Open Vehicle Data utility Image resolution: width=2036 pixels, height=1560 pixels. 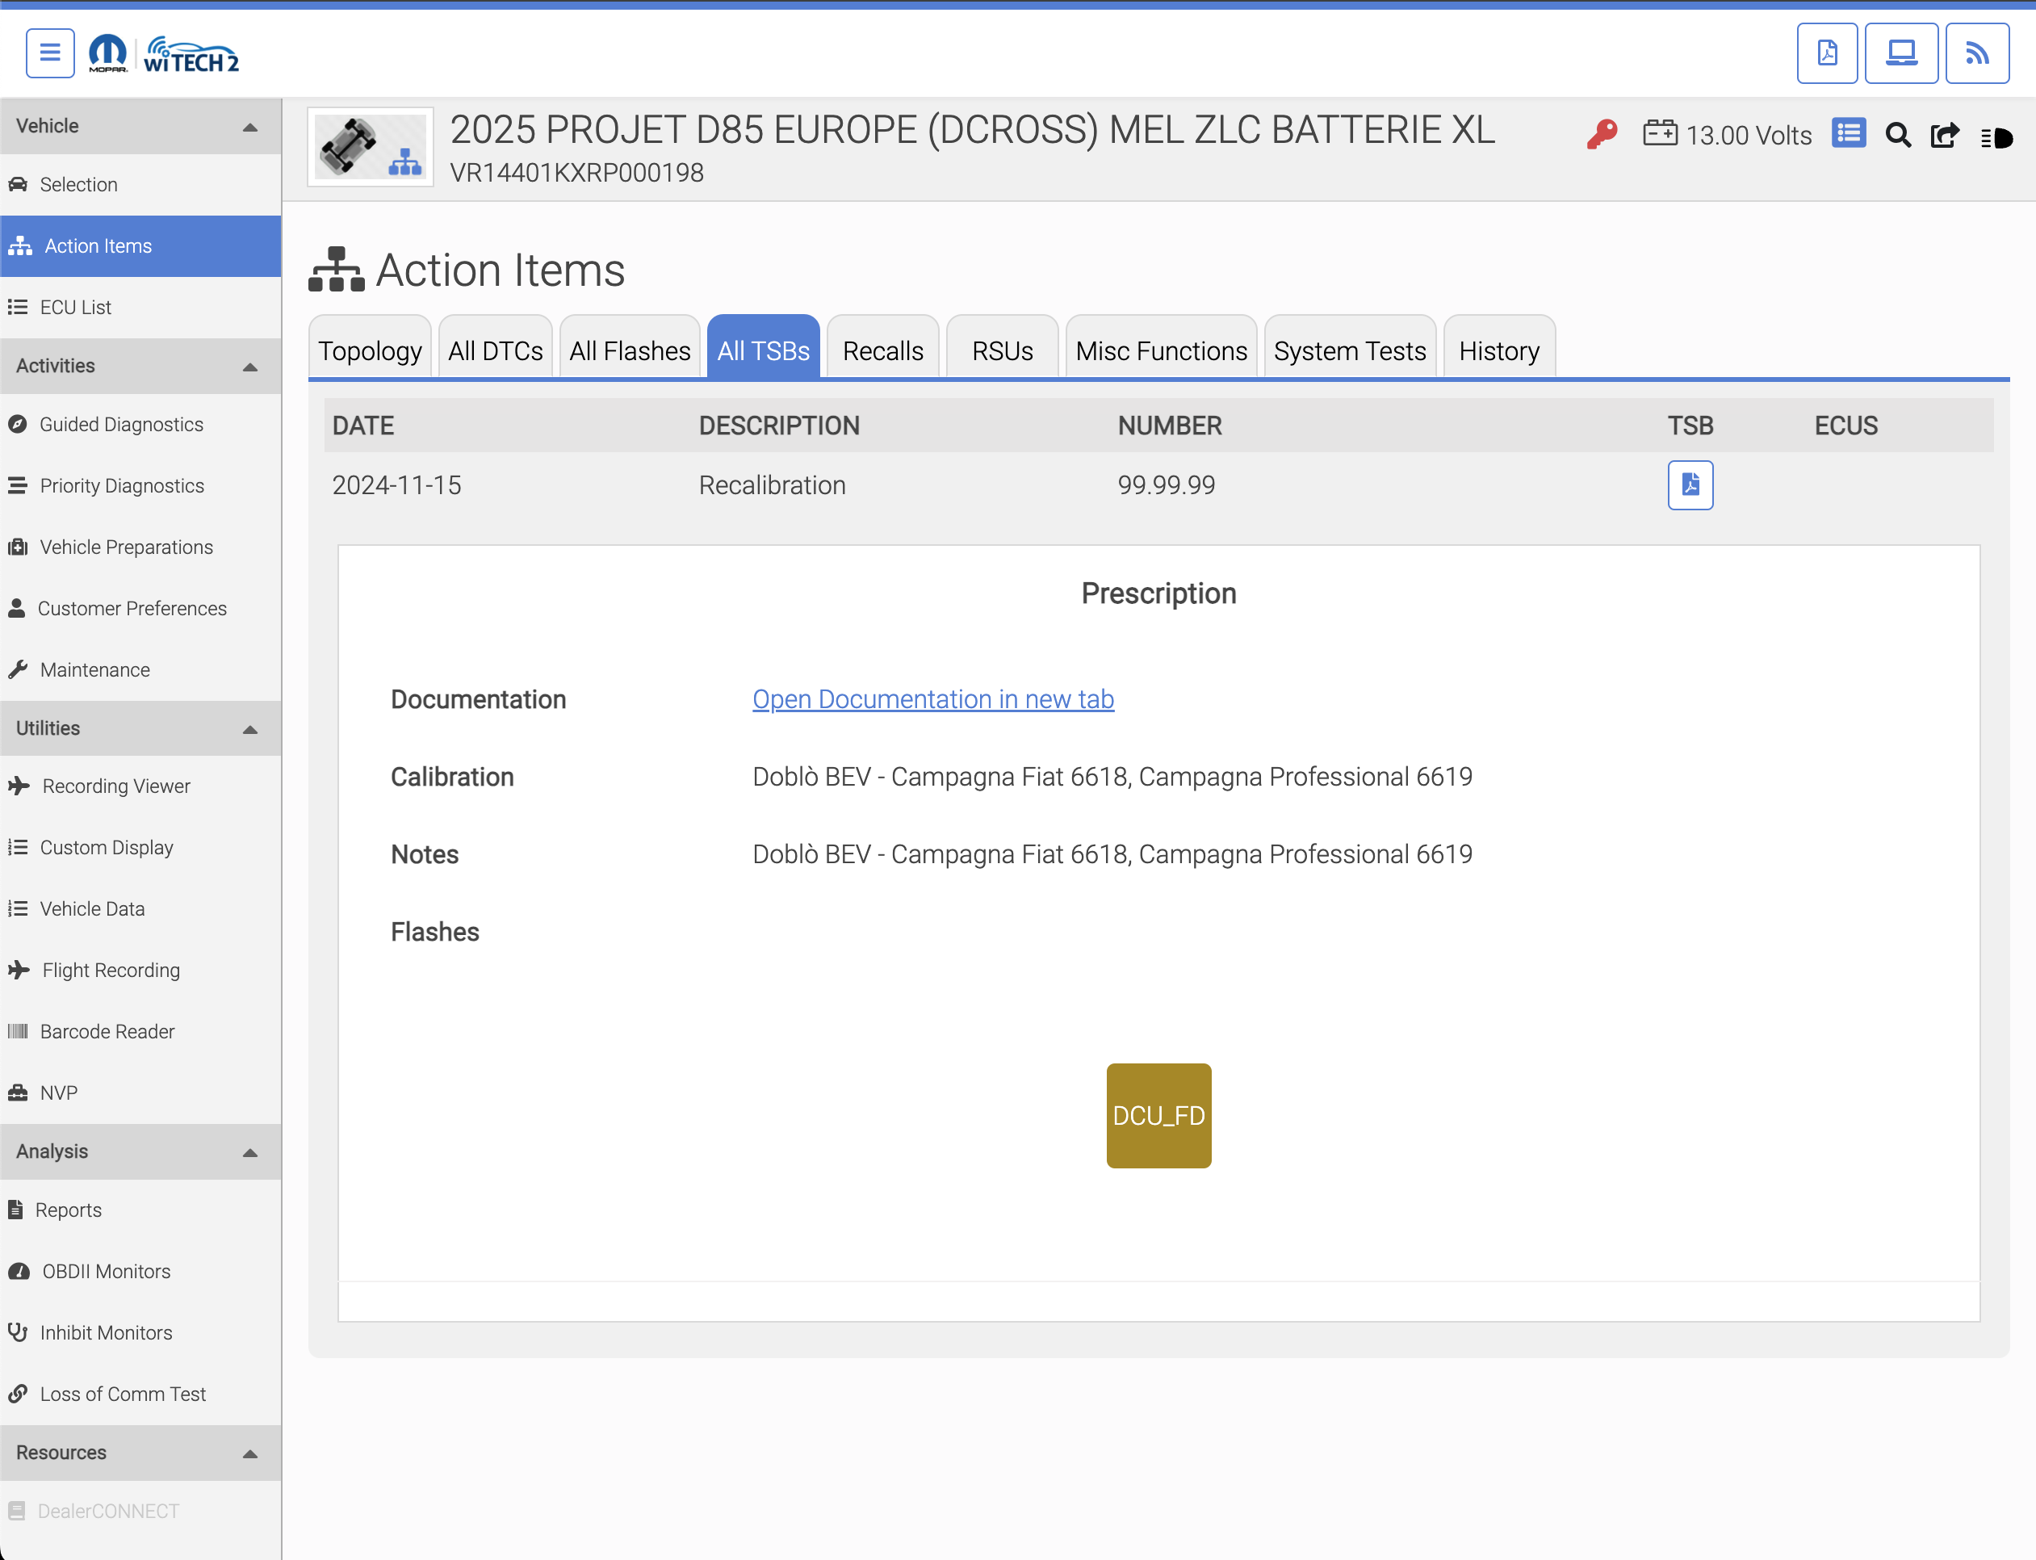140,909
